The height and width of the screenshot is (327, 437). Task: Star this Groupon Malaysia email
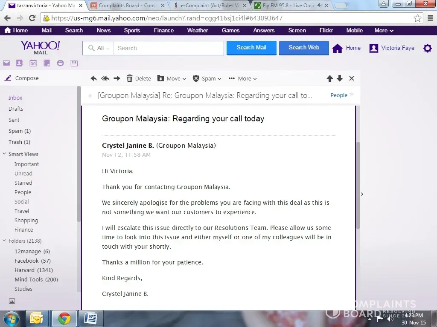(x=352, y=95)
